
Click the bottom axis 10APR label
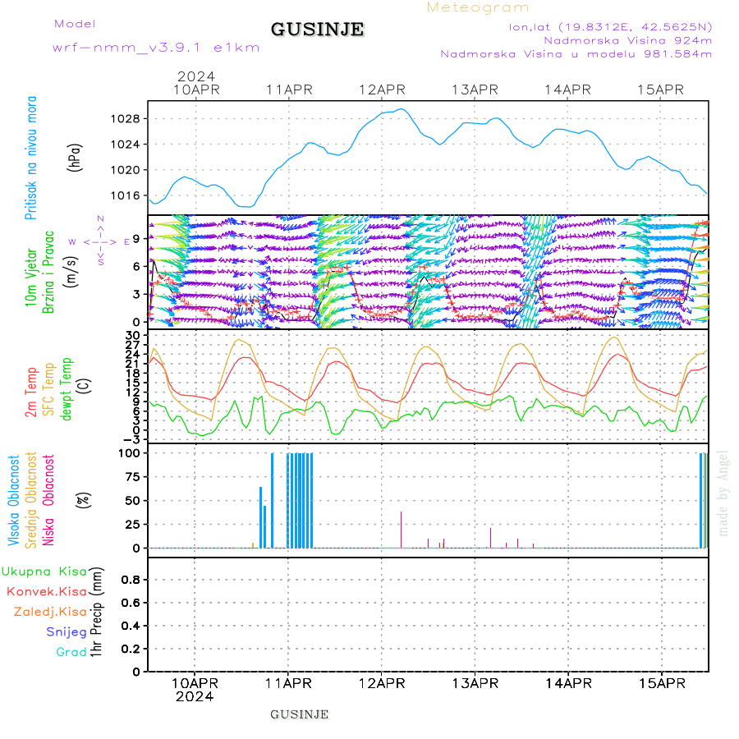click(195, 684)
